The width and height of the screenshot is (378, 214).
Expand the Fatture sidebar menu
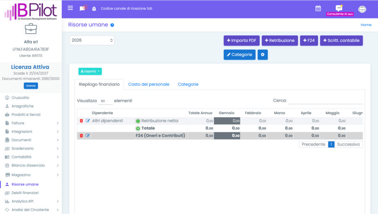click(x=32, y=123)
